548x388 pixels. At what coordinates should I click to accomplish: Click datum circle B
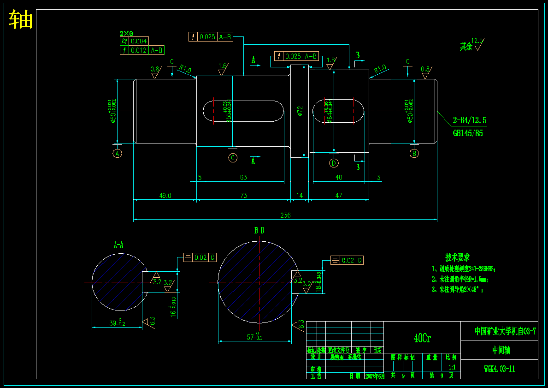(414, 153)
